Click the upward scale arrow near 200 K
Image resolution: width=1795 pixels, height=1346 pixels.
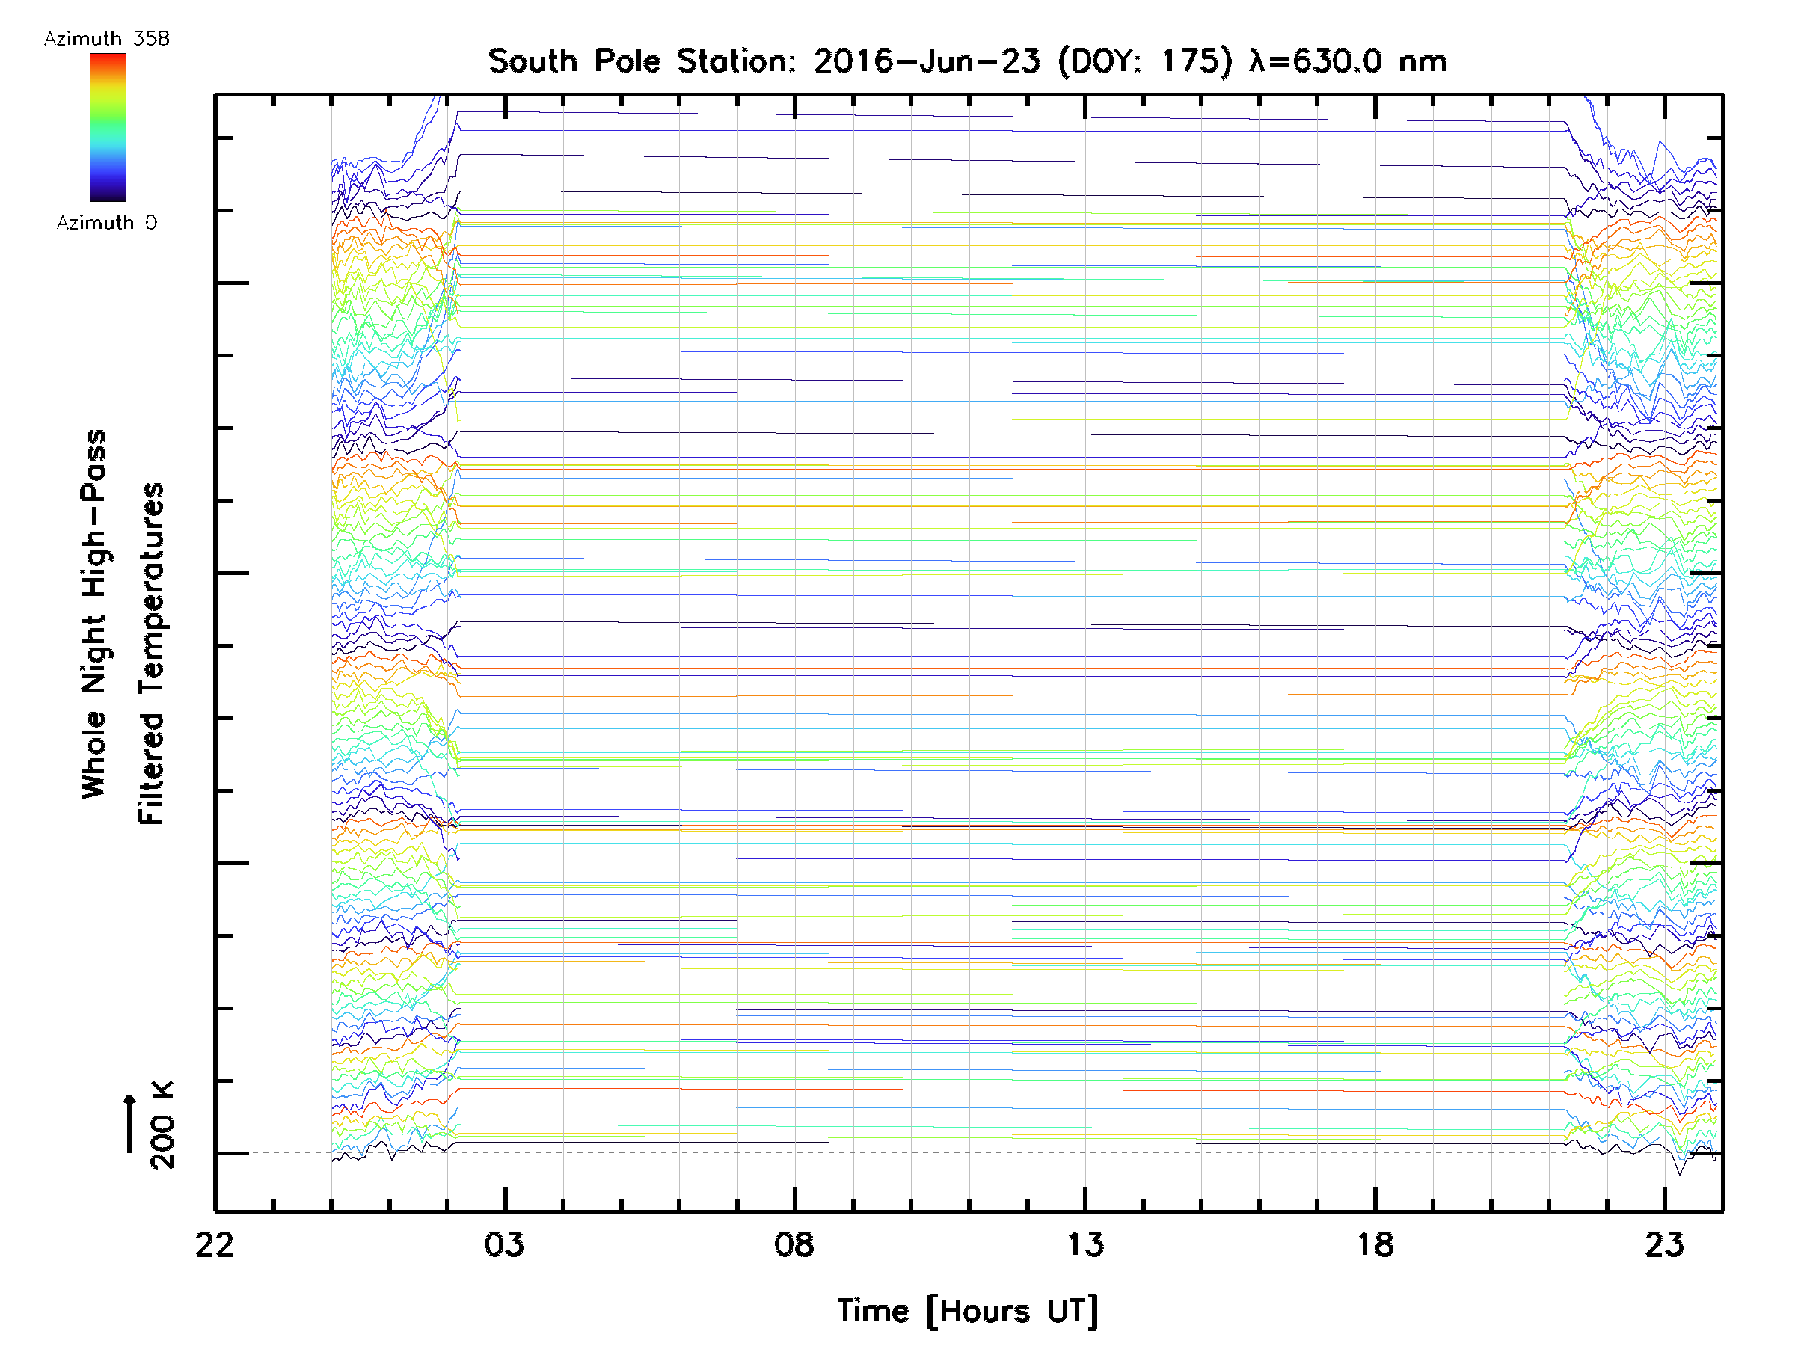[x=130, y=1124]
